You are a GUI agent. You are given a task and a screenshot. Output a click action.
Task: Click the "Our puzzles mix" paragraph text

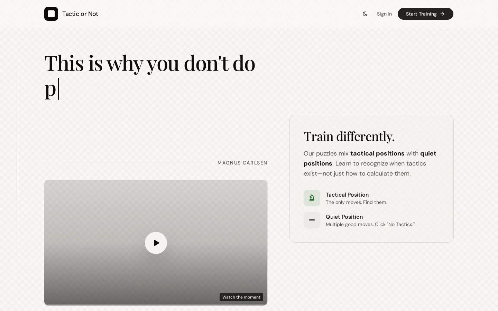pos(370,163)
